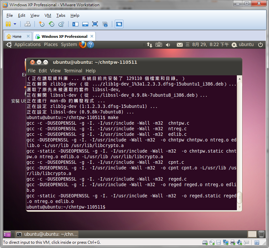This screenshot has width=269, height=248.
Task: Open terminal View menu
Action: (x=55, y=71)
